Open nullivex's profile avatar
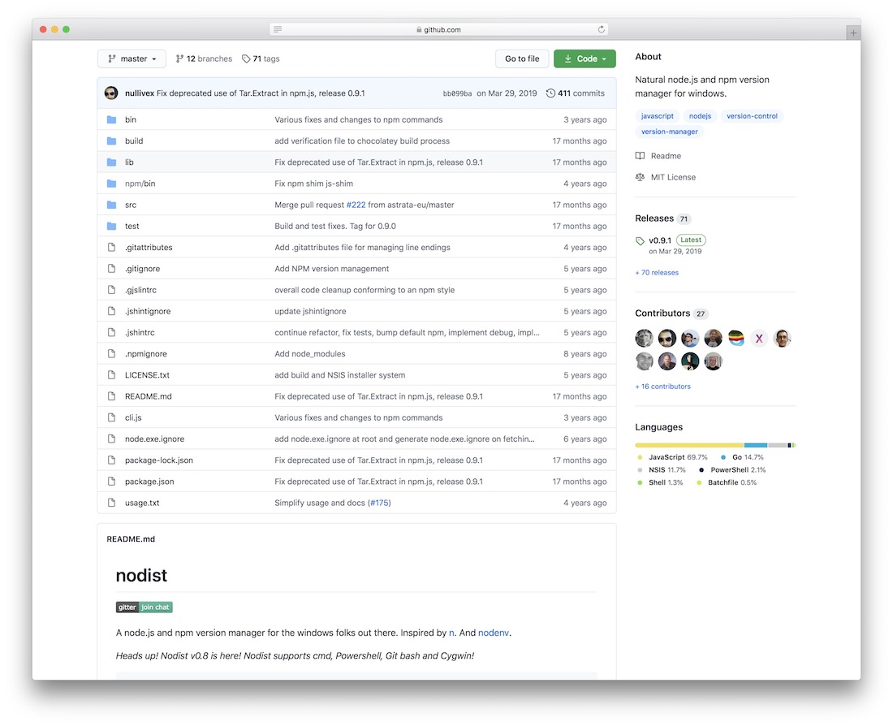 click(111, 93)
